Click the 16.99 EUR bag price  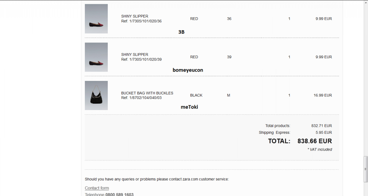[x=322, y=95]
